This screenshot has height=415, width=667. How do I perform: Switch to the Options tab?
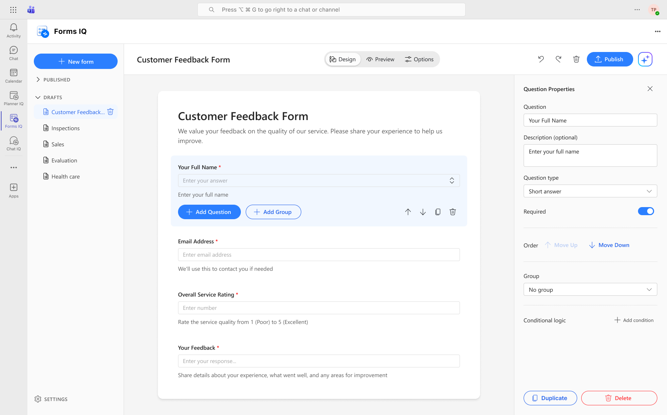(419, 59)
